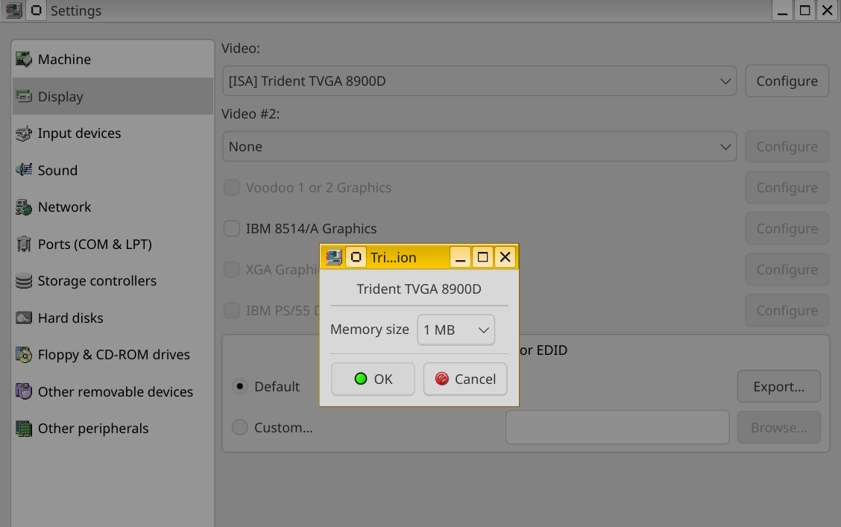Open Other removable devices settings page

tap(115, 392)
